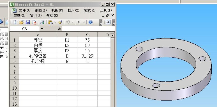
Task: Select cell with value 75
Action: point(87,40)
